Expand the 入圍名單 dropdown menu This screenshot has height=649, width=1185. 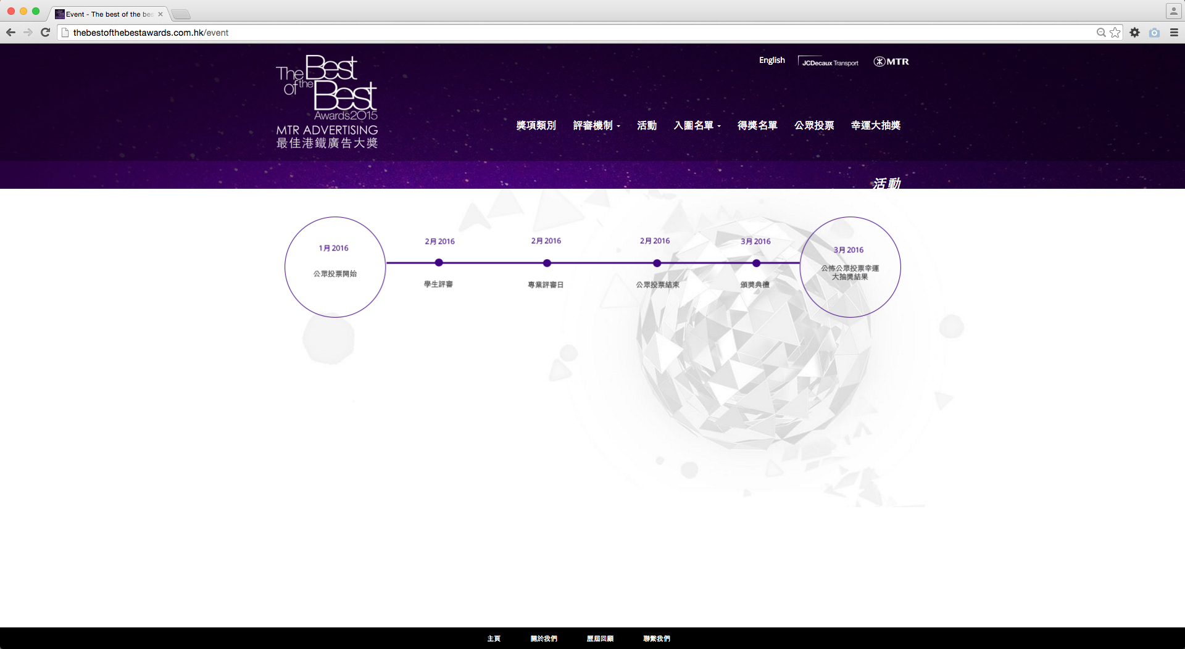coord(697,125)
